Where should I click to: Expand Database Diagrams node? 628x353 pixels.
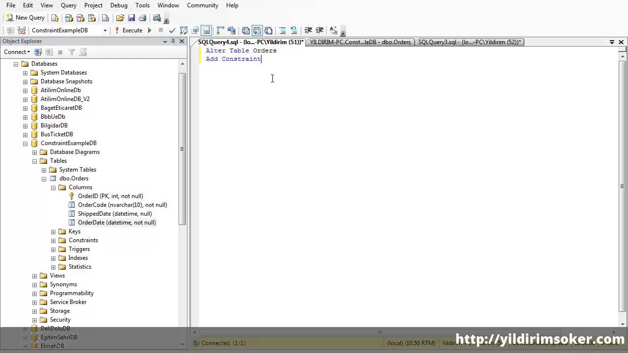tap(34, 152)
